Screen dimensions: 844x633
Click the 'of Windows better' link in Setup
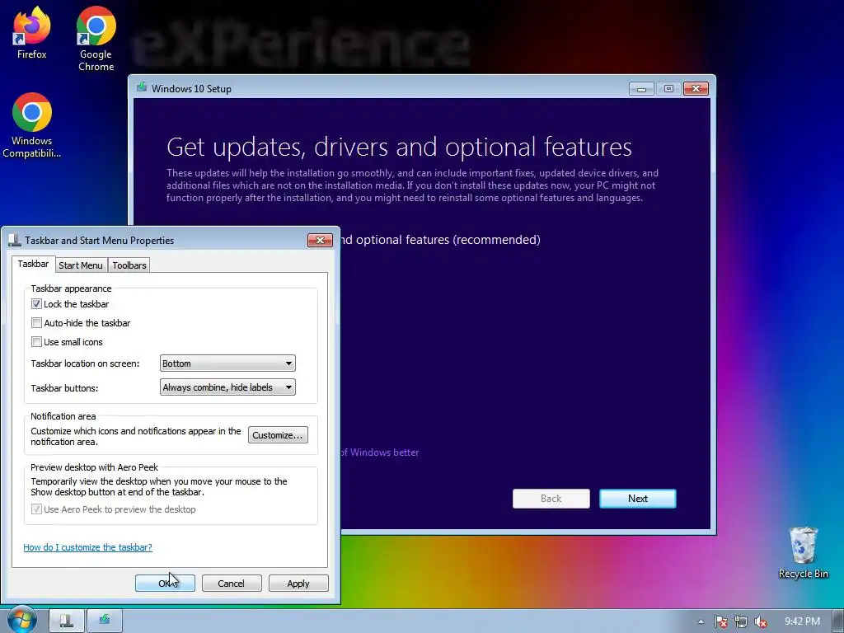(x=379, y=452)
